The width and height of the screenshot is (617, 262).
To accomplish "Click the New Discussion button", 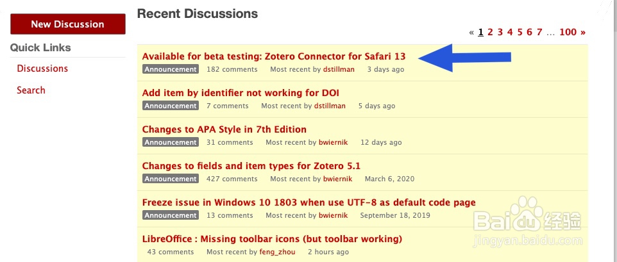I will [67, 24].
